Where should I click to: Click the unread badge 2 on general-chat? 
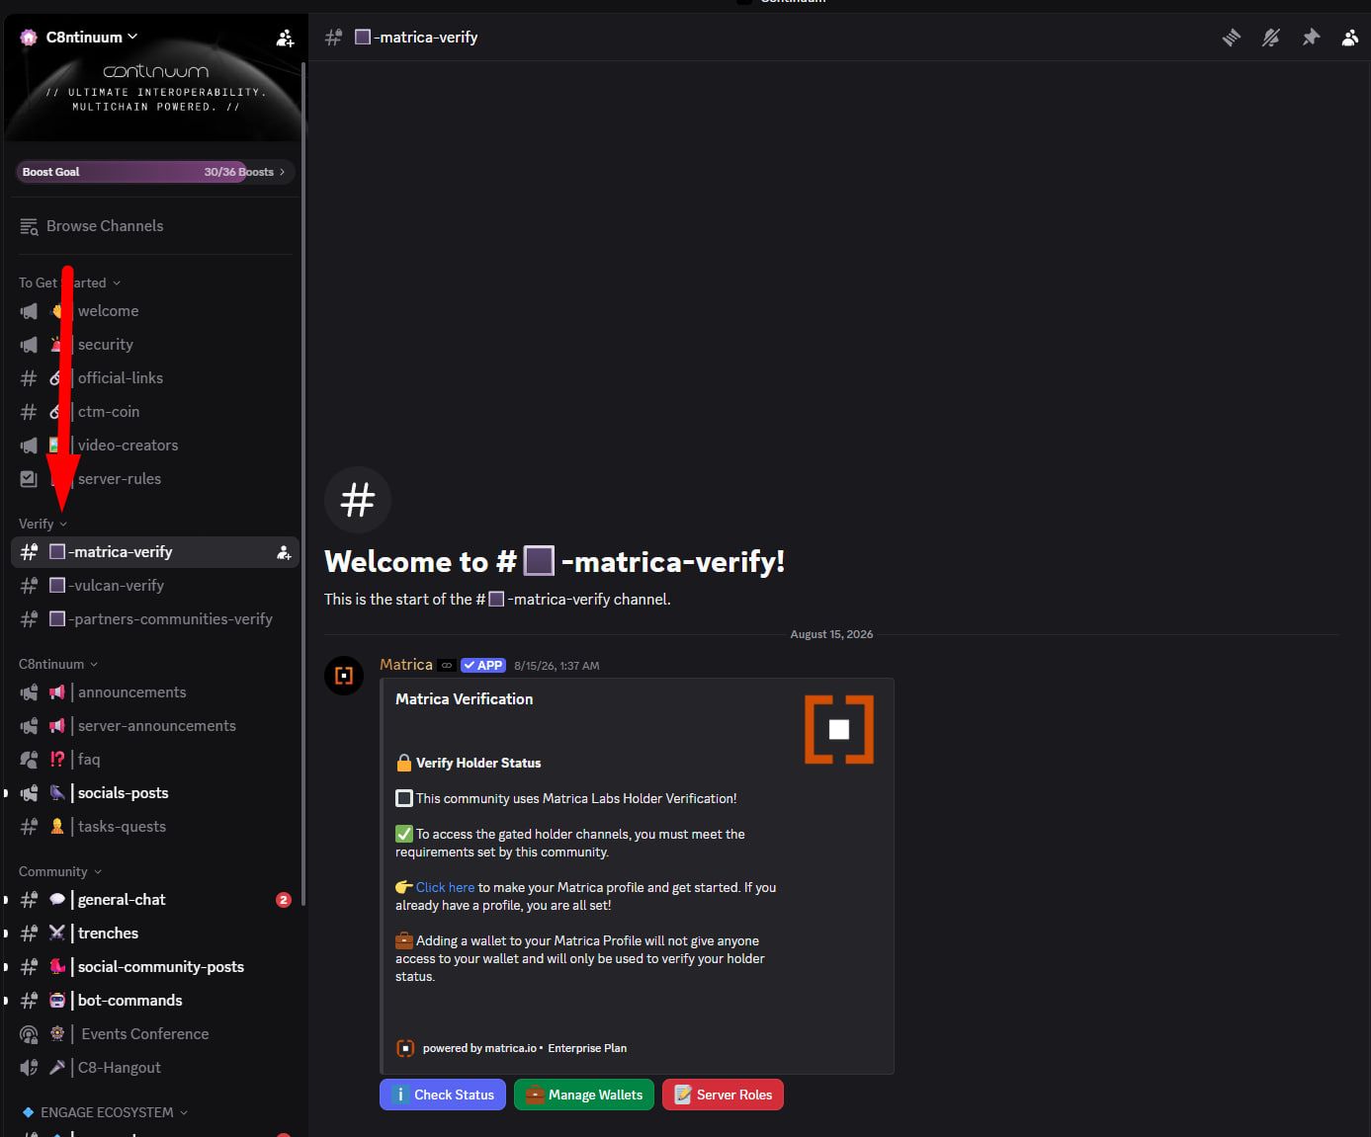coord(284,900)
